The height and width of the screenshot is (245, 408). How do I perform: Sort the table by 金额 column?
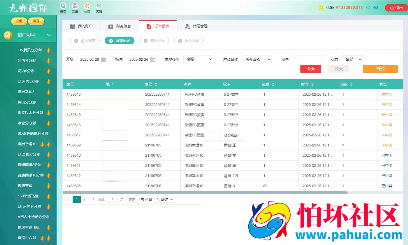click(x=273, y=84)
